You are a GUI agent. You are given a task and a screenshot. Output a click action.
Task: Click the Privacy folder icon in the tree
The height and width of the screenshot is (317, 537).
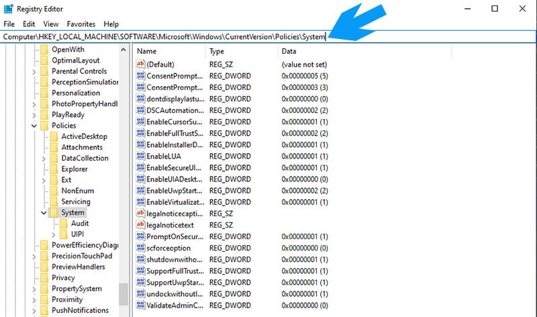tap(44, 277)
